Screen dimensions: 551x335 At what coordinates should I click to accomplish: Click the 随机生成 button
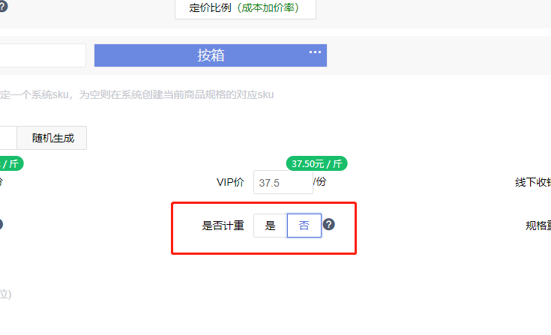[53, 138]
